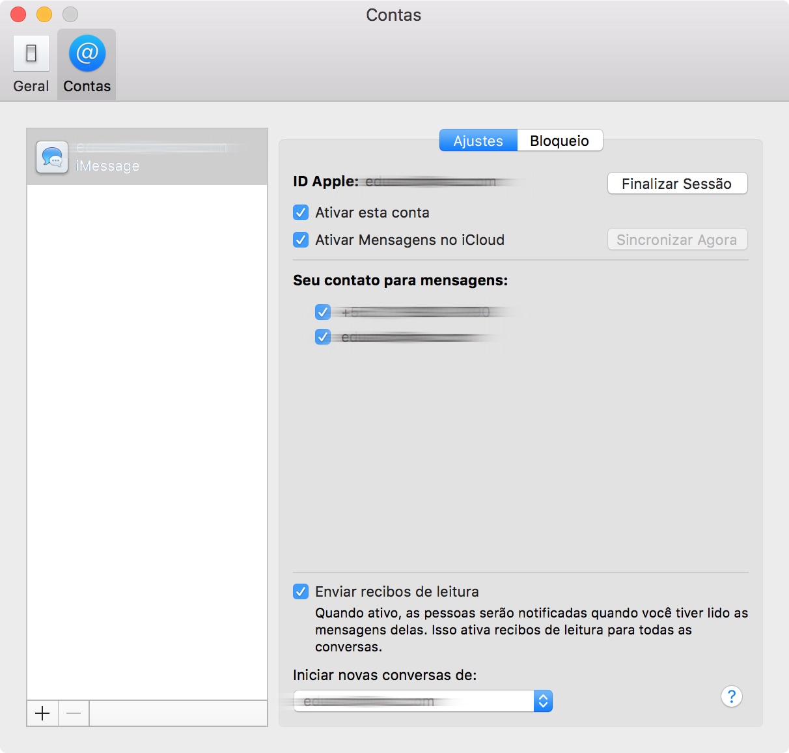Switch to the Bloqueio tab
The image size is (789, 753).
coord(560,140)
